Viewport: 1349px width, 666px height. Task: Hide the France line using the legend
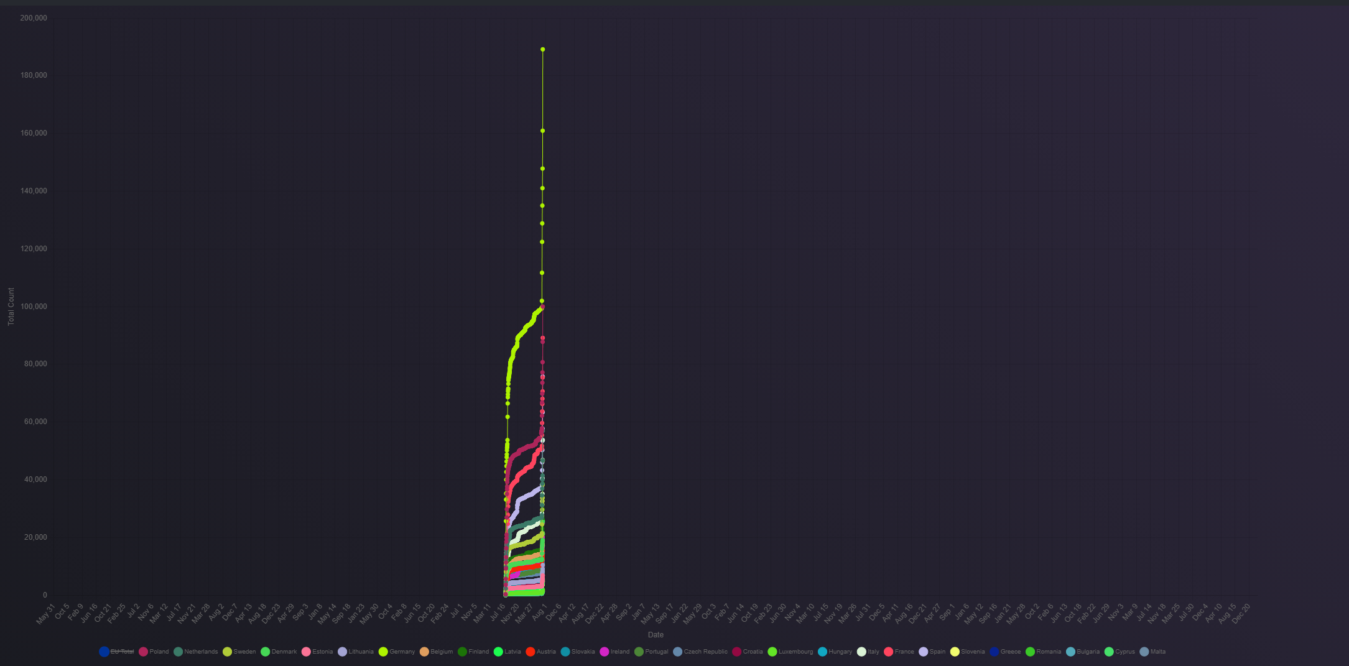coord(899,652)
